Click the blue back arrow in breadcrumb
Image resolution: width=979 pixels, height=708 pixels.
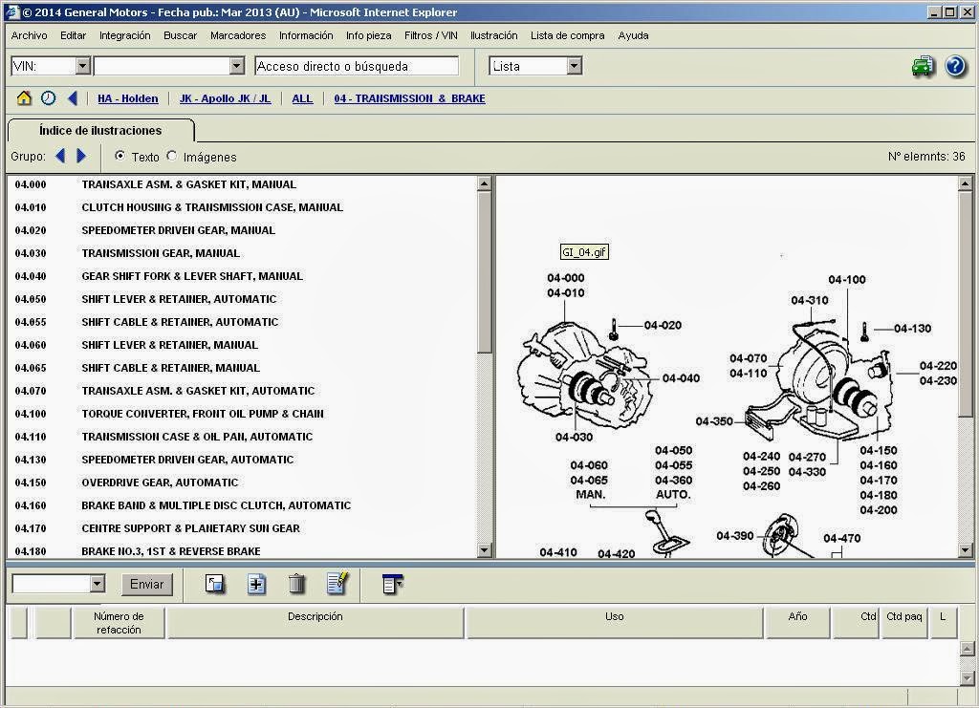[x=73, y=97]
